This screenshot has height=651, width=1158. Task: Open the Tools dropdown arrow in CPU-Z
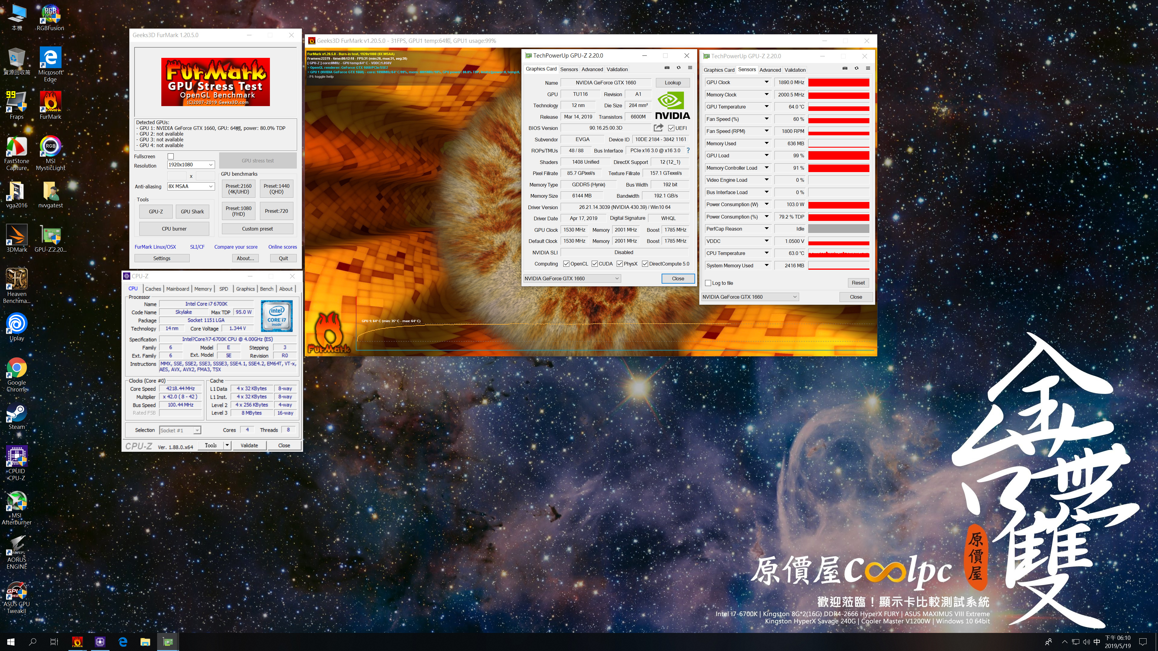coord(227,445)
